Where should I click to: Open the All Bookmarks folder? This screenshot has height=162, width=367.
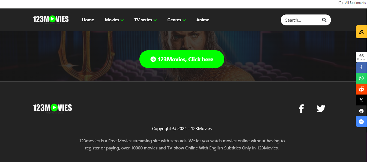click(x=352, y=3)
